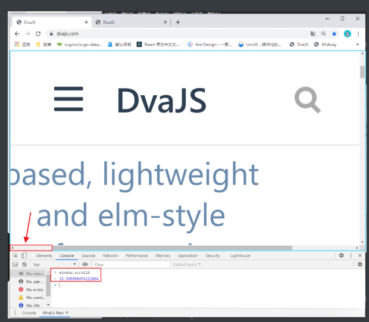Image resolution: width=369 pixels, height=322 pixels.
Task: Toggle the device toolbar icon
Action: point(24,255)
